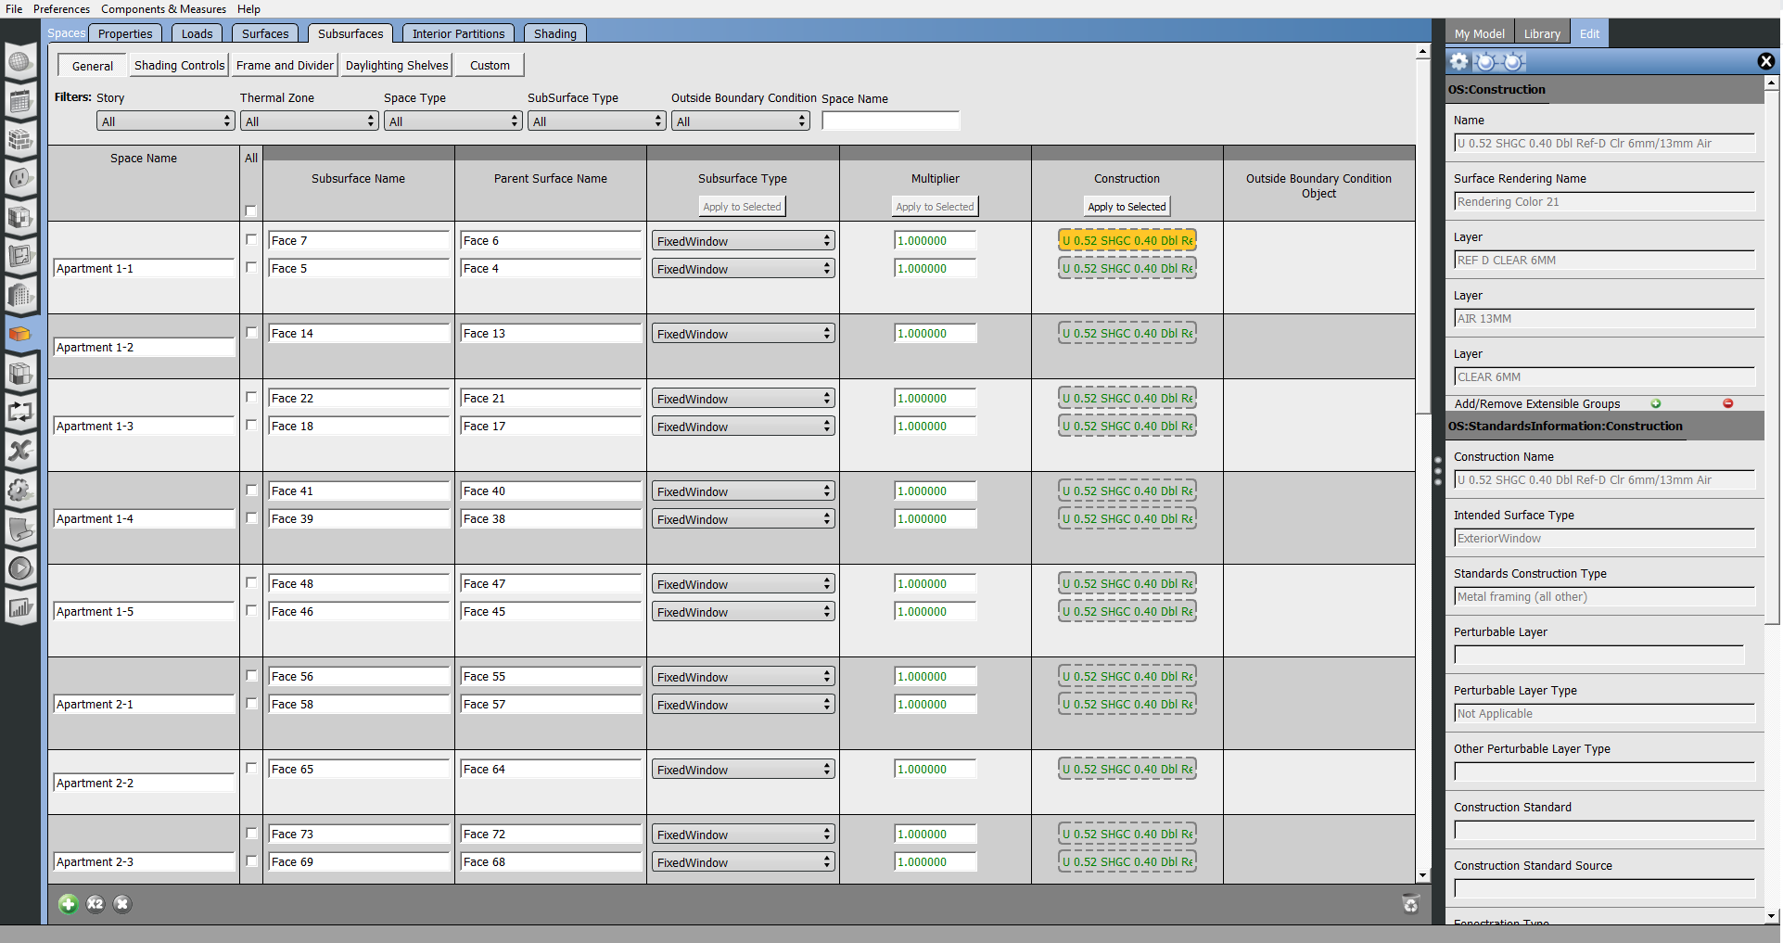Go to Run Simulation play icon
The image size is (1783, 943).
point(20,568)
